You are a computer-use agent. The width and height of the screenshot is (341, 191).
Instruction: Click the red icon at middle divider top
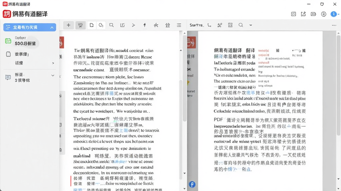191,42
